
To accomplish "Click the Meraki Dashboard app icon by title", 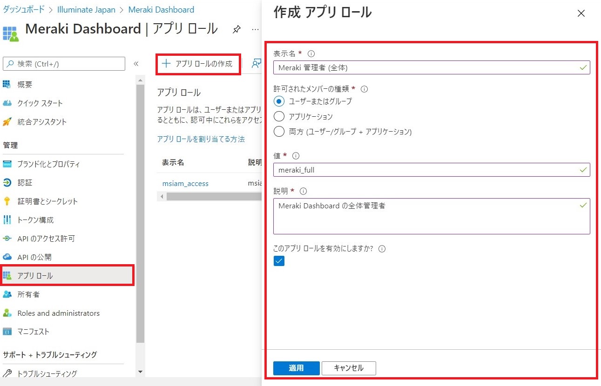I will (x=11, y=34).
